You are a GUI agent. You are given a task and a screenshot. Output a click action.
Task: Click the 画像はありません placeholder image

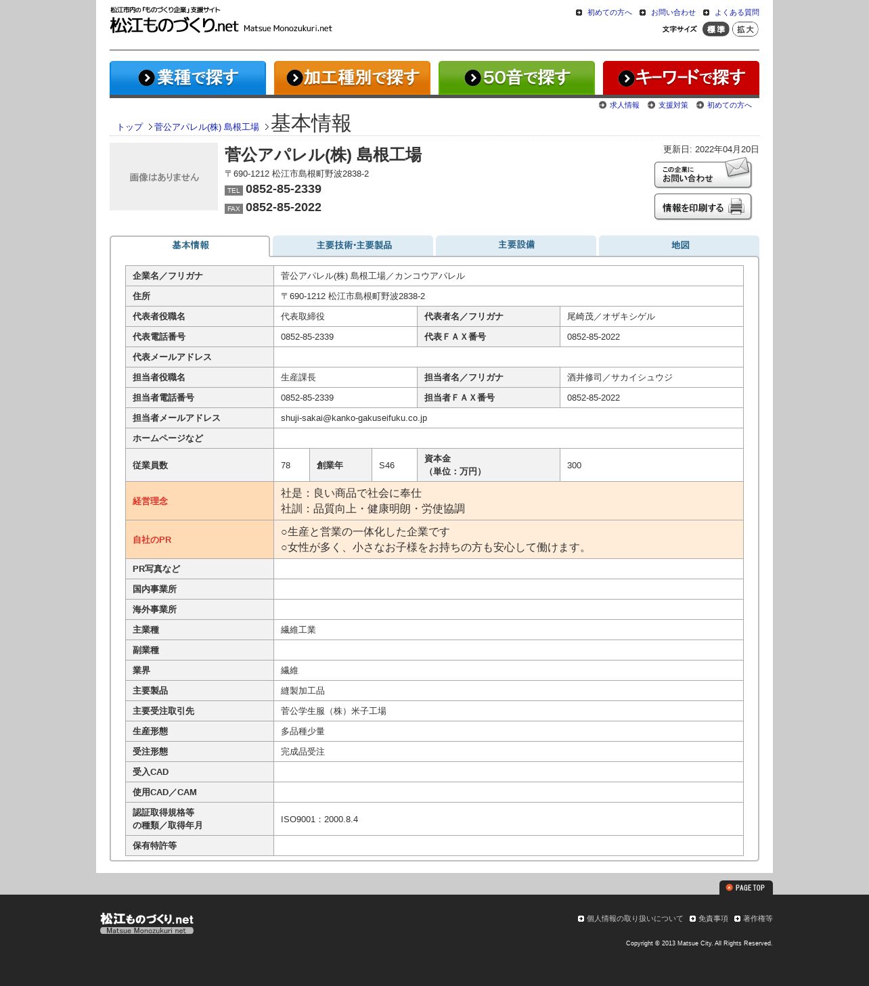point(164,177)
